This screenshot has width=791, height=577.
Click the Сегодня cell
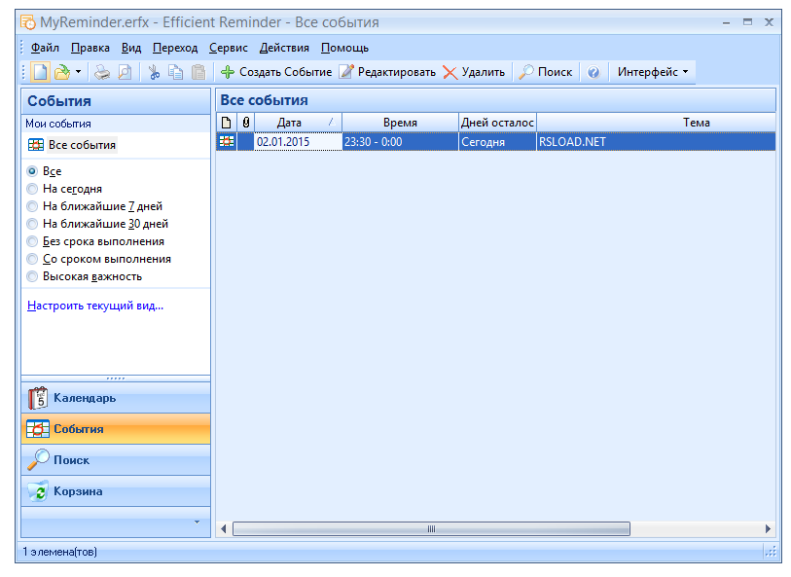click(x=497, y=142)
